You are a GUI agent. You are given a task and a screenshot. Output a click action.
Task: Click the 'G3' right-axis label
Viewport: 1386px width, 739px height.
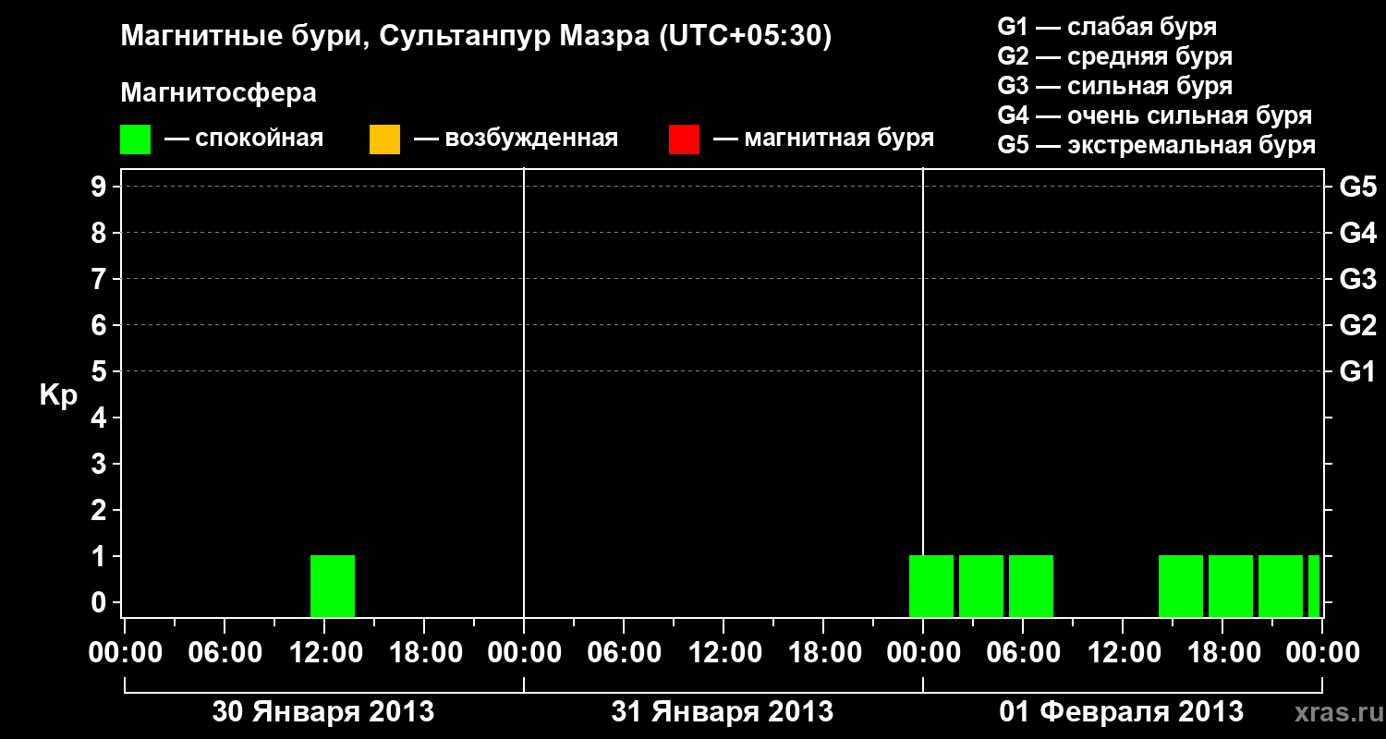[x=1358, y=279]
